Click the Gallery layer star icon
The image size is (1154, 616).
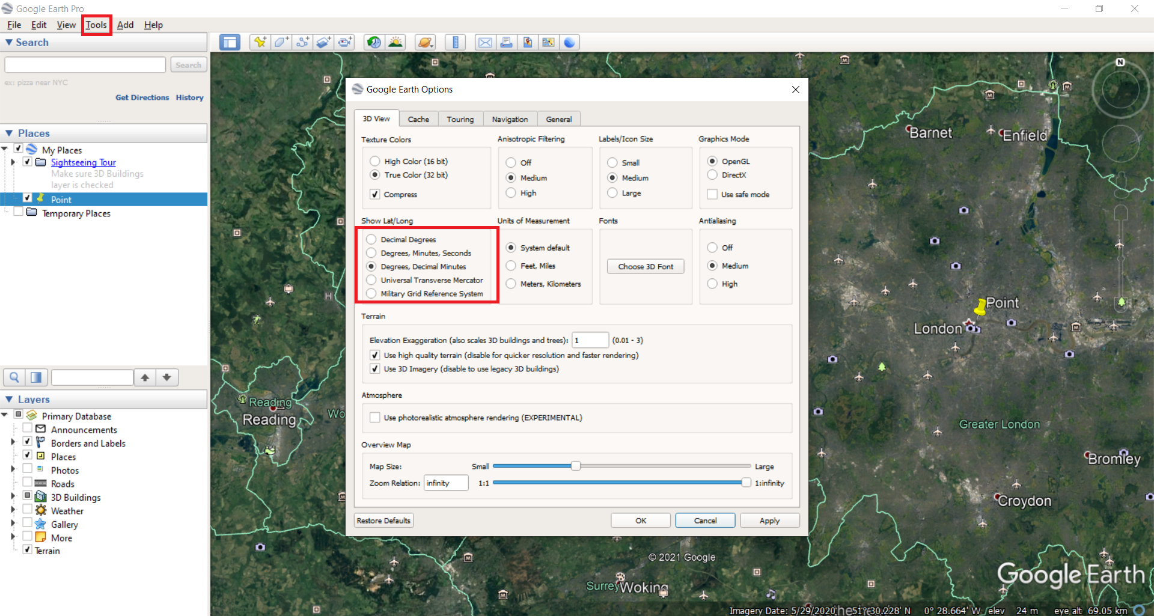click(41, 524)
